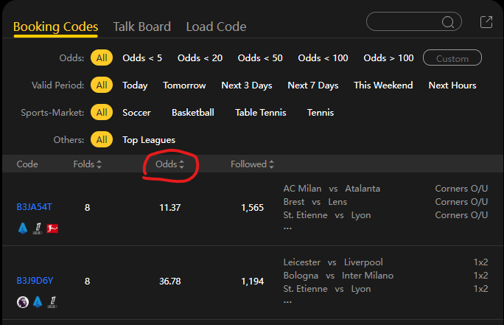Filter by Odds < 100

323,58
